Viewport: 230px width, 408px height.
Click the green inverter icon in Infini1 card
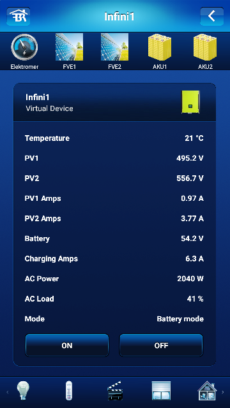coord(190,102)
